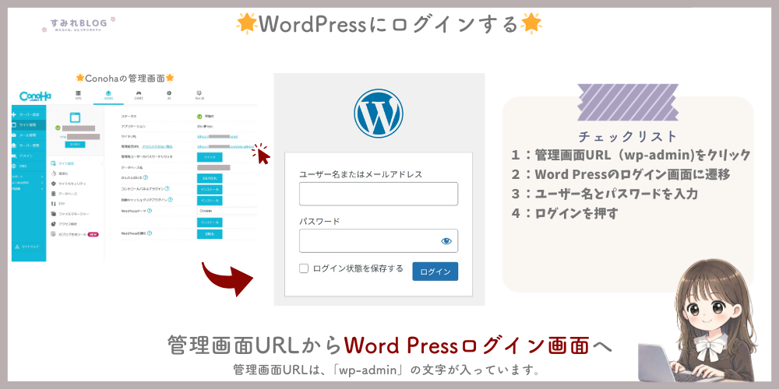Open メール管理 in the ConoHa sidebar

pyautogui.click(x=29, y=135)
